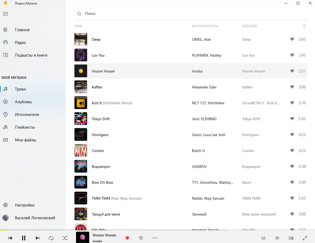Switch to mini player mode
The height and width of the screenshot is (243, 315).
[291, 238]
